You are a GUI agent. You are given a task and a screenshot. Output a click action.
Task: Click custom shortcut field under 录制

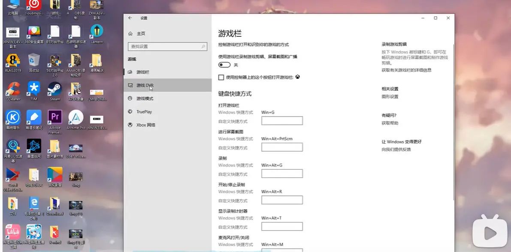[282, 174]
